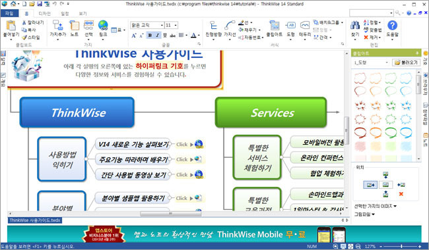
Task: Click the Help (도움말) question icon
Action: point(392,26)
